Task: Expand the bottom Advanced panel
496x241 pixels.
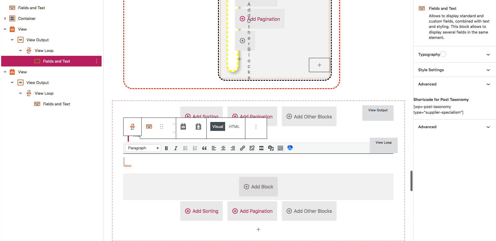Action: [454, 127]
